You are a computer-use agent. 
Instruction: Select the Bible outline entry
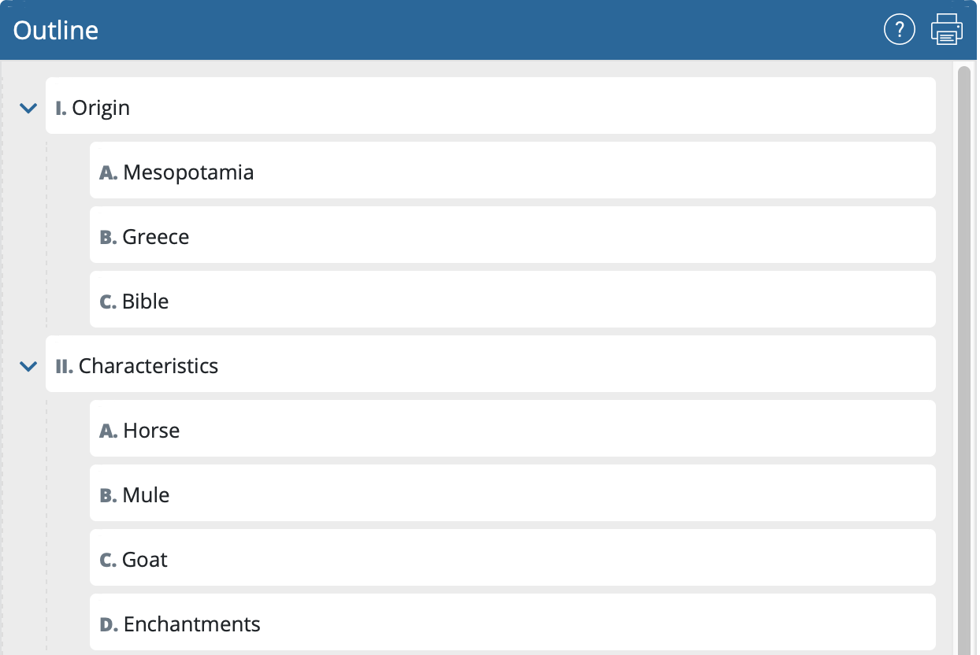pyautogui.click(x=146, y=302)
